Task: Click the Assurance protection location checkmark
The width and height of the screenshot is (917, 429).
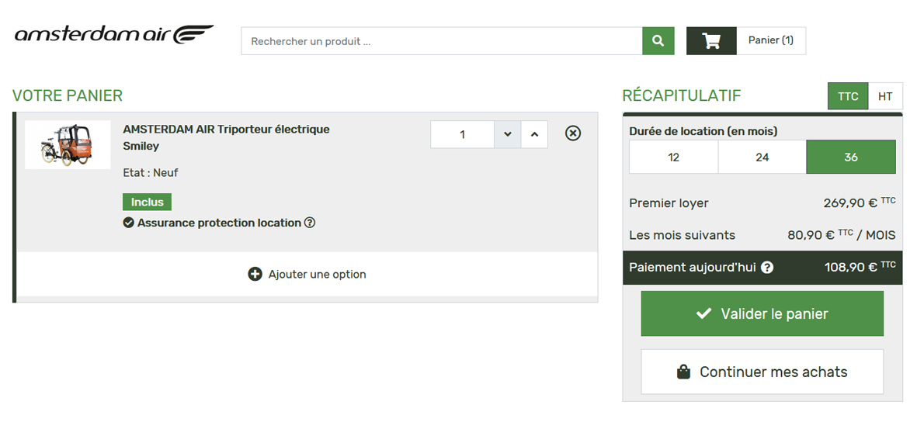Action: click(x=129, y=223)
